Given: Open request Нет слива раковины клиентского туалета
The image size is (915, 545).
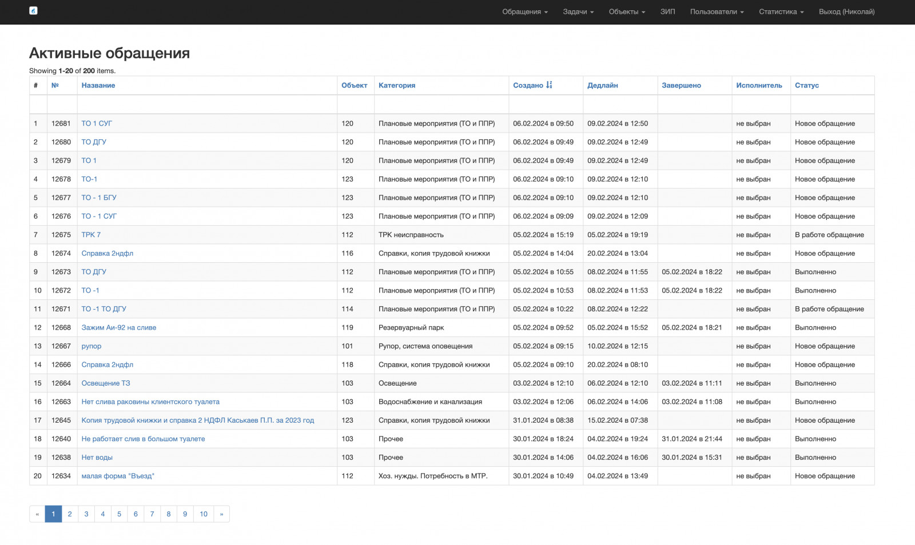Looking at the screenshot, I should pos(150,402).
